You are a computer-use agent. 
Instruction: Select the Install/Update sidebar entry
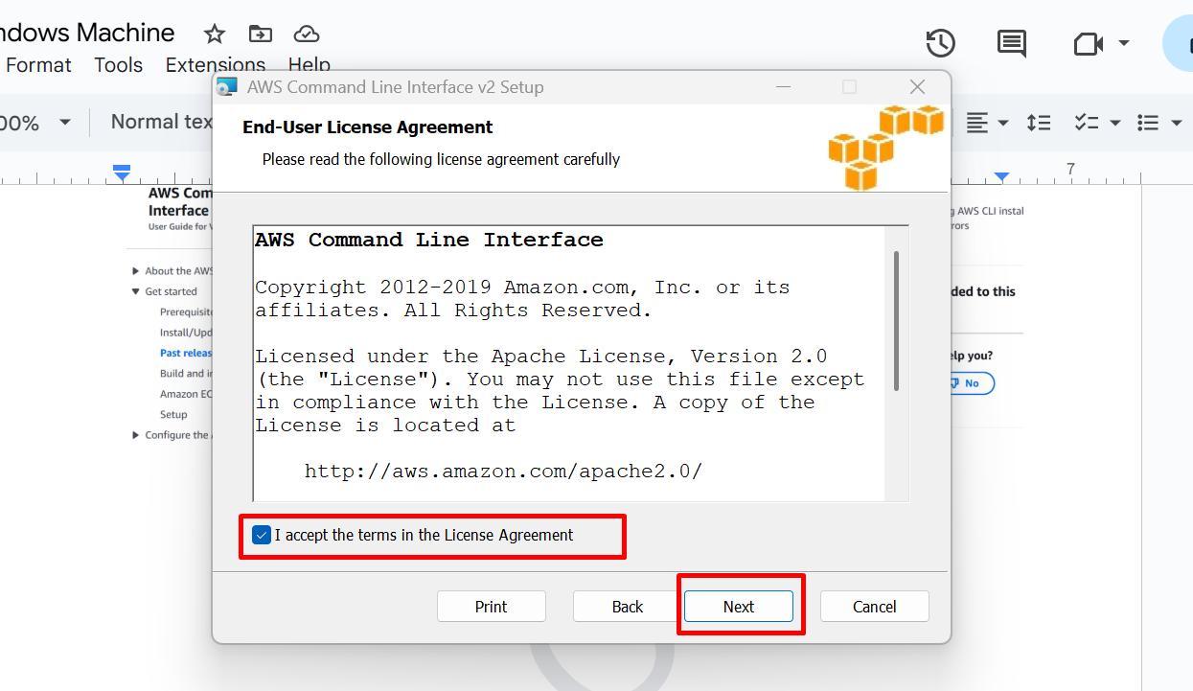186,333
